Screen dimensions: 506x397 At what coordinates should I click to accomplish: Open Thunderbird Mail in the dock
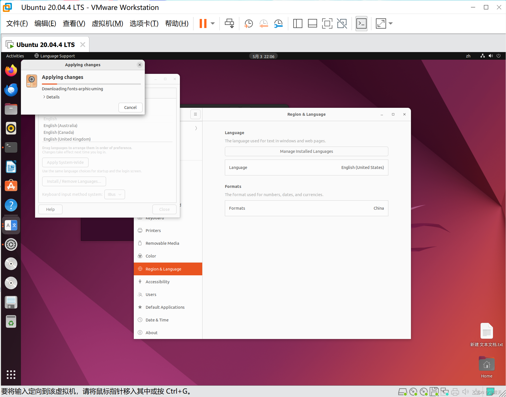(11, 90)
